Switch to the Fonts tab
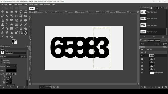The width and height of the screenshot is (168, 94). [x=153, y=8]
